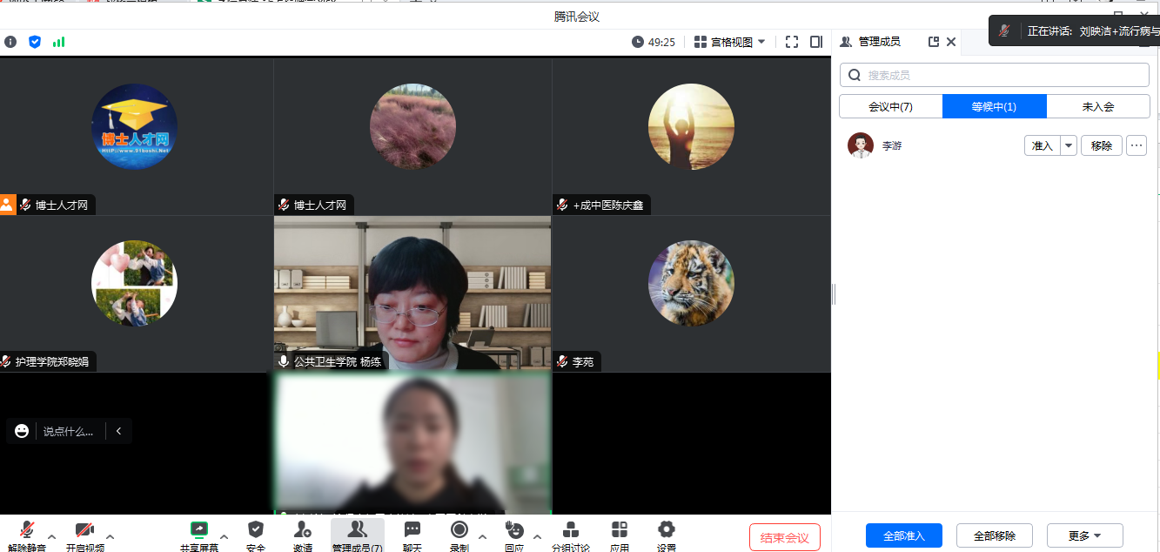Select the 李苑 tiger avatar tile
Image resolution: width=1160 pixels, height=552 pixels.
(x=692, y=283)
